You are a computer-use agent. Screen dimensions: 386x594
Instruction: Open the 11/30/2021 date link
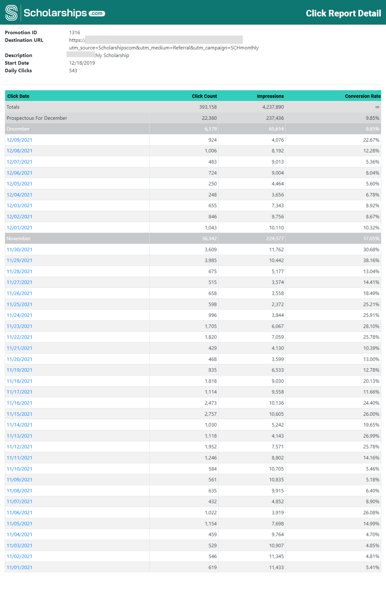point(19,249)
